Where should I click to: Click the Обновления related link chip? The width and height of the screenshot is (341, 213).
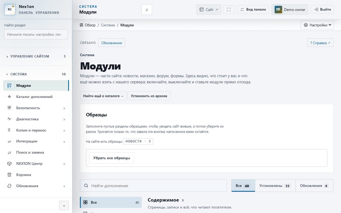112,43
